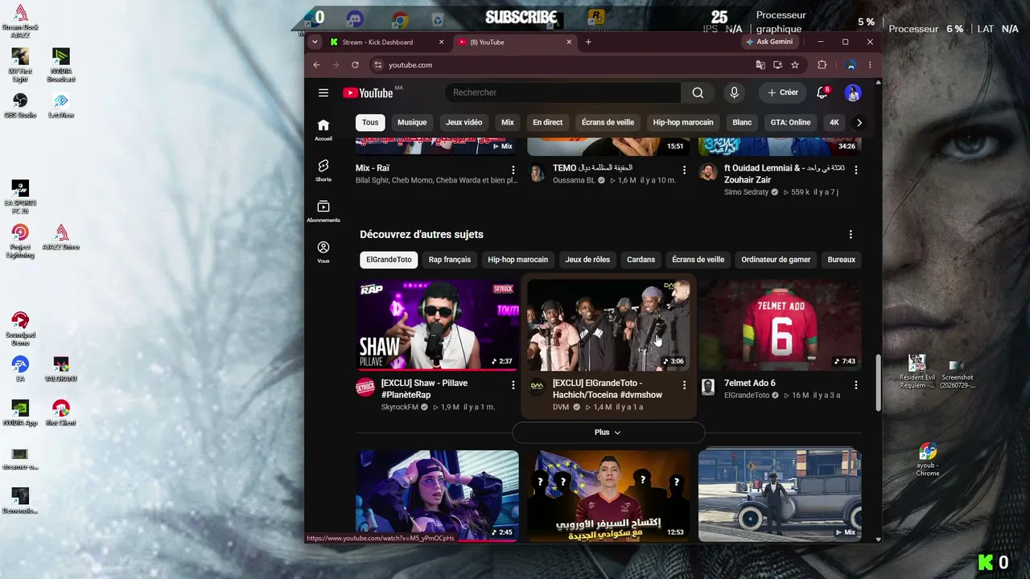Screen dimensions: 1030x579
Task: Open options menu for Mix - Raï video
Action: [x=513, y=170]
